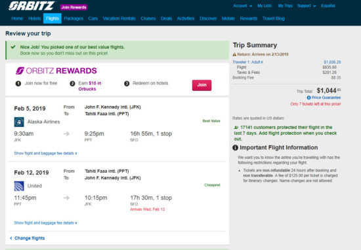
Task: Open the Hotels navigation tab
Action: pos(35,18)
